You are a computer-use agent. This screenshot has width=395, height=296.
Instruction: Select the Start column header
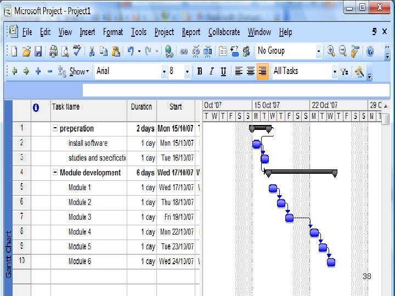tap(176, 110)
